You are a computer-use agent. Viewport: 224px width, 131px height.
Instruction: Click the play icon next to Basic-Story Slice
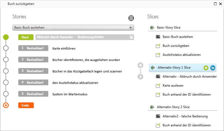point(152,28)
